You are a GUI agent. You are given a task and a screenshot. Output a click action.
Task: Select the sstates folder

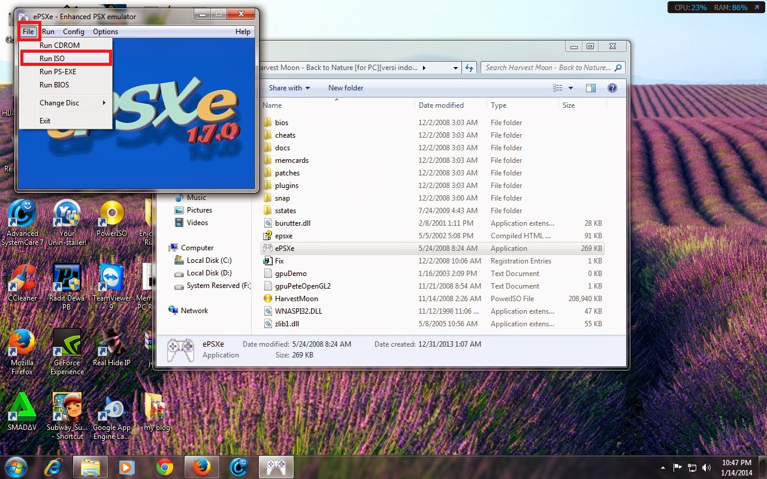point(432,211)
